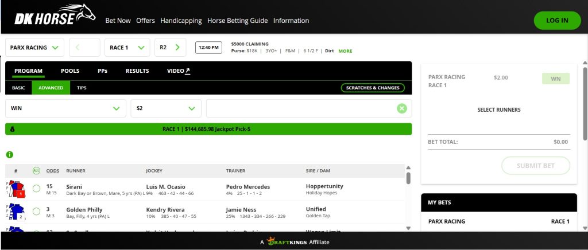This screenshot has height=250, width=588.
Task: Click jockey Kendry Rivera
Action: pos(165,210)
